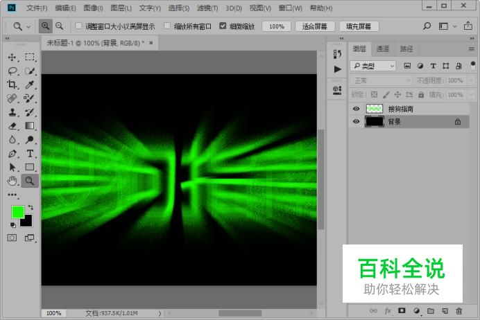The height and width of the screenshot is (320, 480).
Task: Select the Quick Selection tool
Action: (30, 71)
